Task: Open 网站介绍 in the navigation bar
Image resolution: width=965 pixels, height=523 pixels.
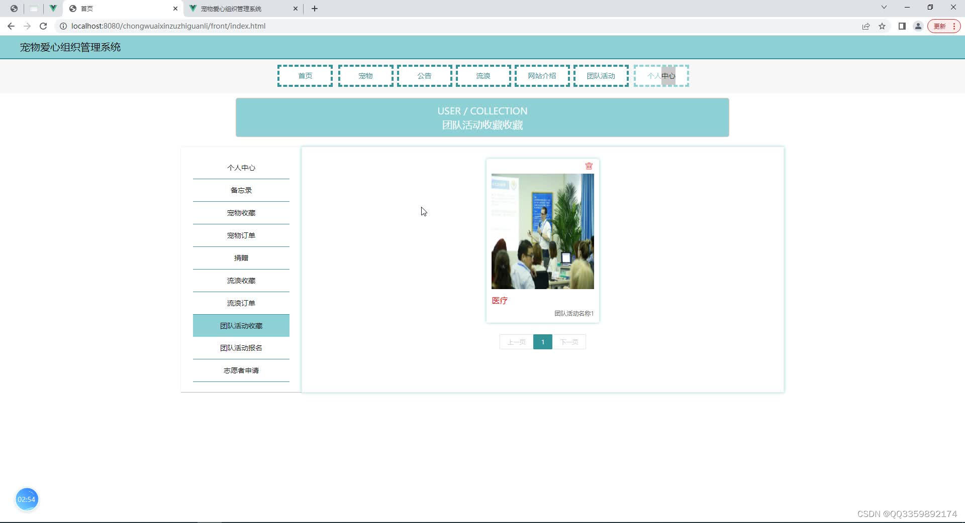Action: pyautogui.click(x=542, y=76)
